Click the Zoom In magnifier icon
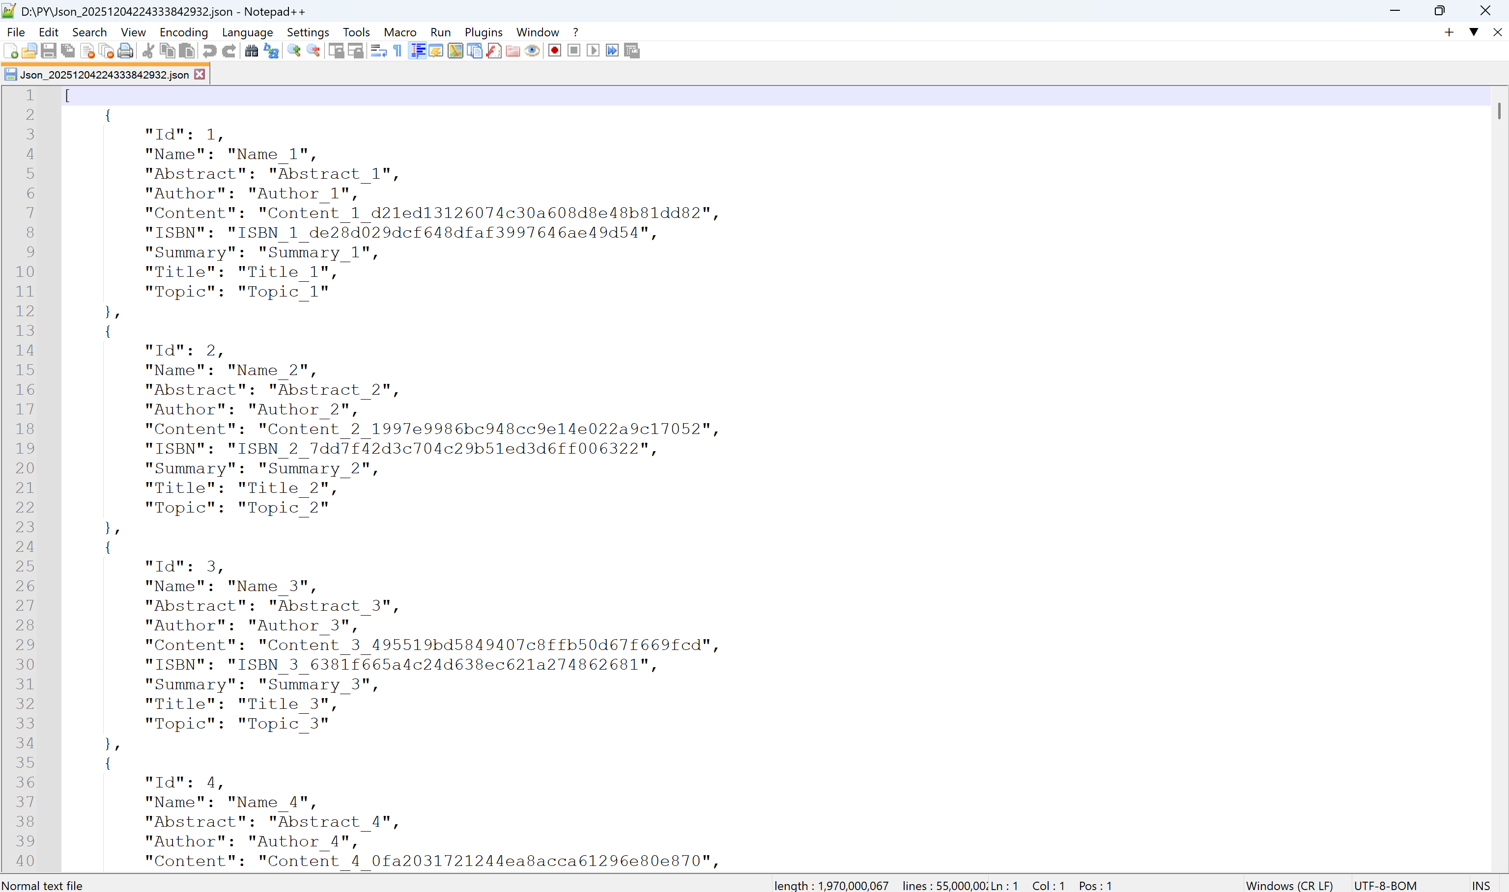 [294, 51]
